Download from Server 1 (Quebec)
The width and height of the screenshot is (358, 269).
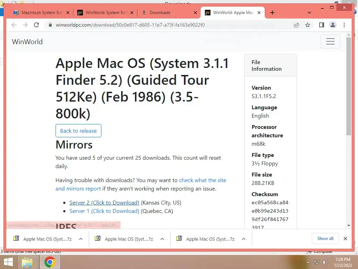pyautogui.click(x=104, y=211)
